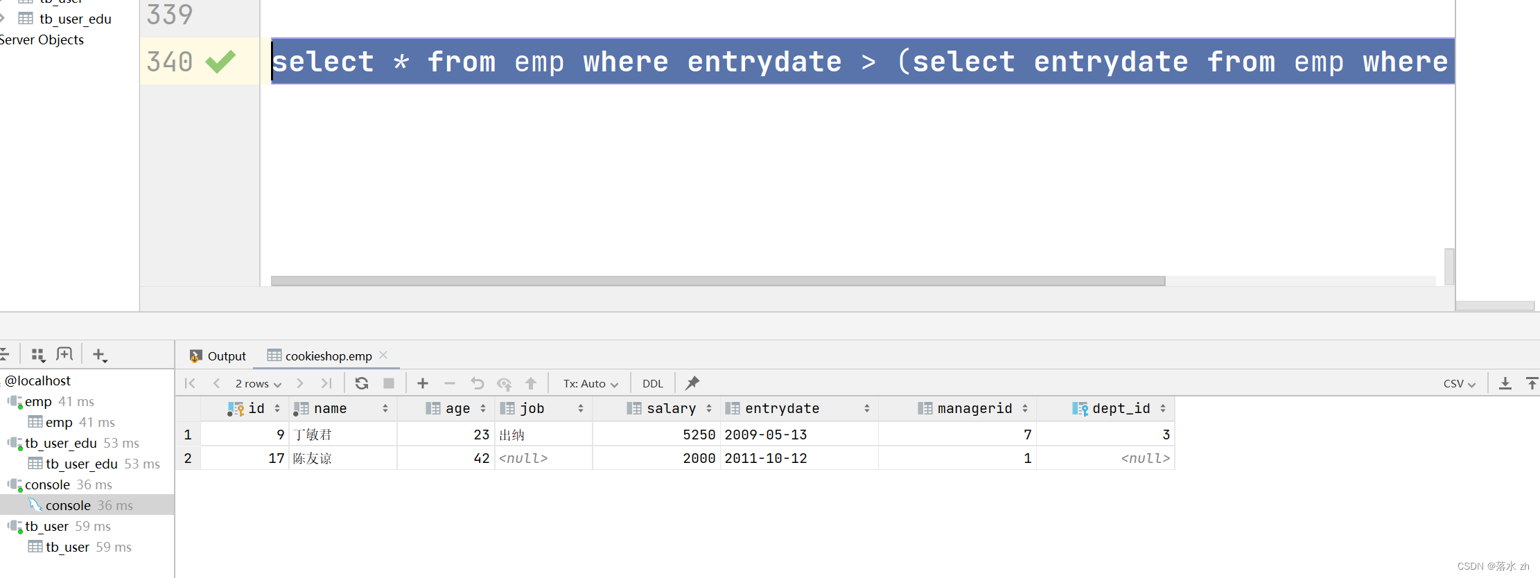
Task: Open the CSV data extractor dropdown
Action: click(x=1460, y=383)
